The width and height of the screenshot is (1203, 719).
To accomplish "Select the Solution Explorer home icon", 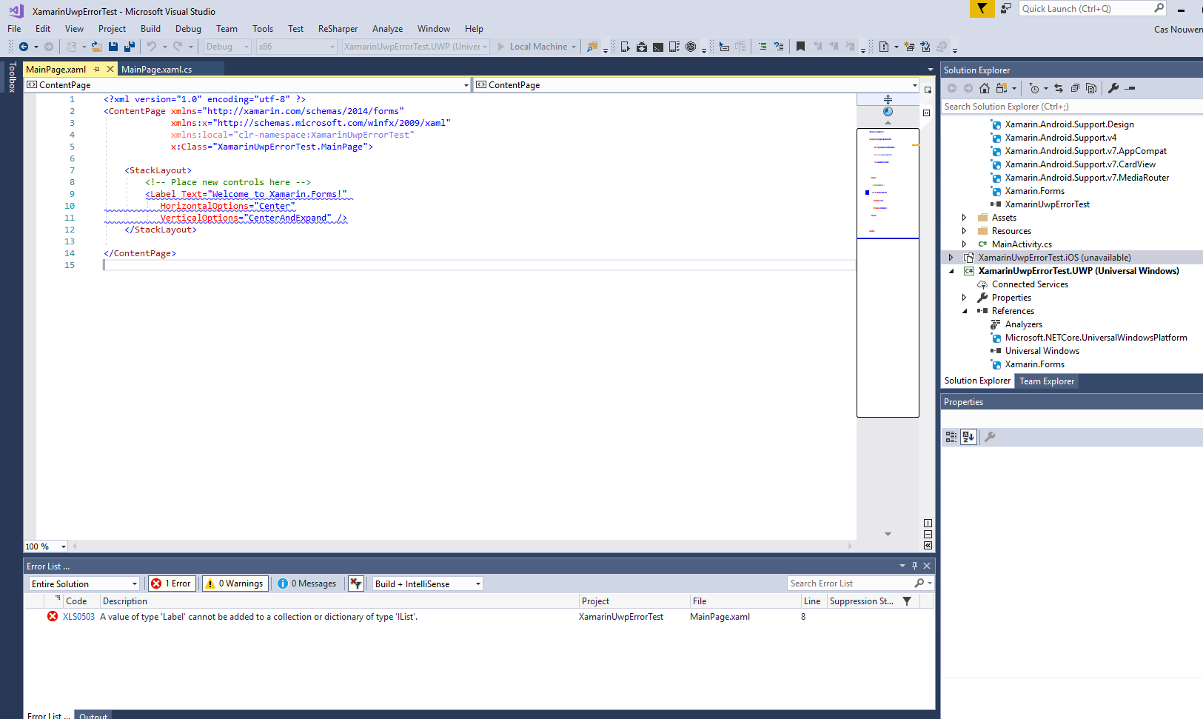I will click(985, 87).
